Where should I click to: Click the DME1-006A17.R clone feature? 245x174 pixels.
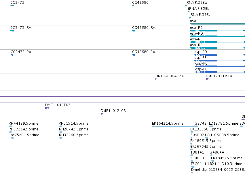(156, 79)
